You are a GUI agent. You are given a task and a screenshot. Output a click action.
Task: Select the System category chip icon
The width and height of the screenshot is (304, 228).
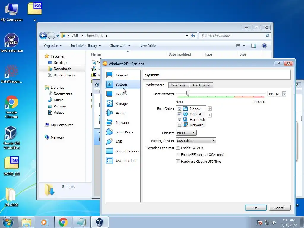(x=110, y=85)
